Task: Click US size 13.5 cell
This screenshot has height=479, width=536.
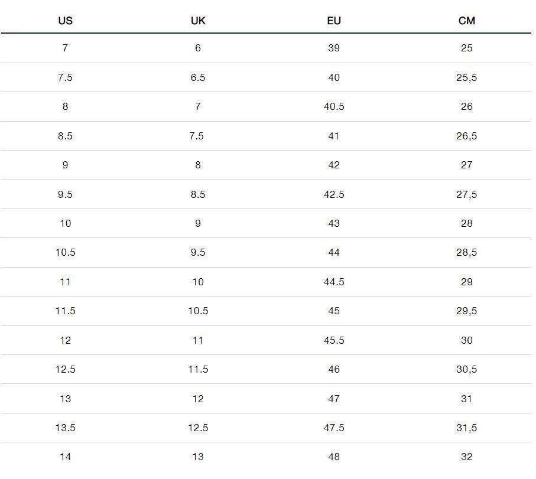Action: 65,428
